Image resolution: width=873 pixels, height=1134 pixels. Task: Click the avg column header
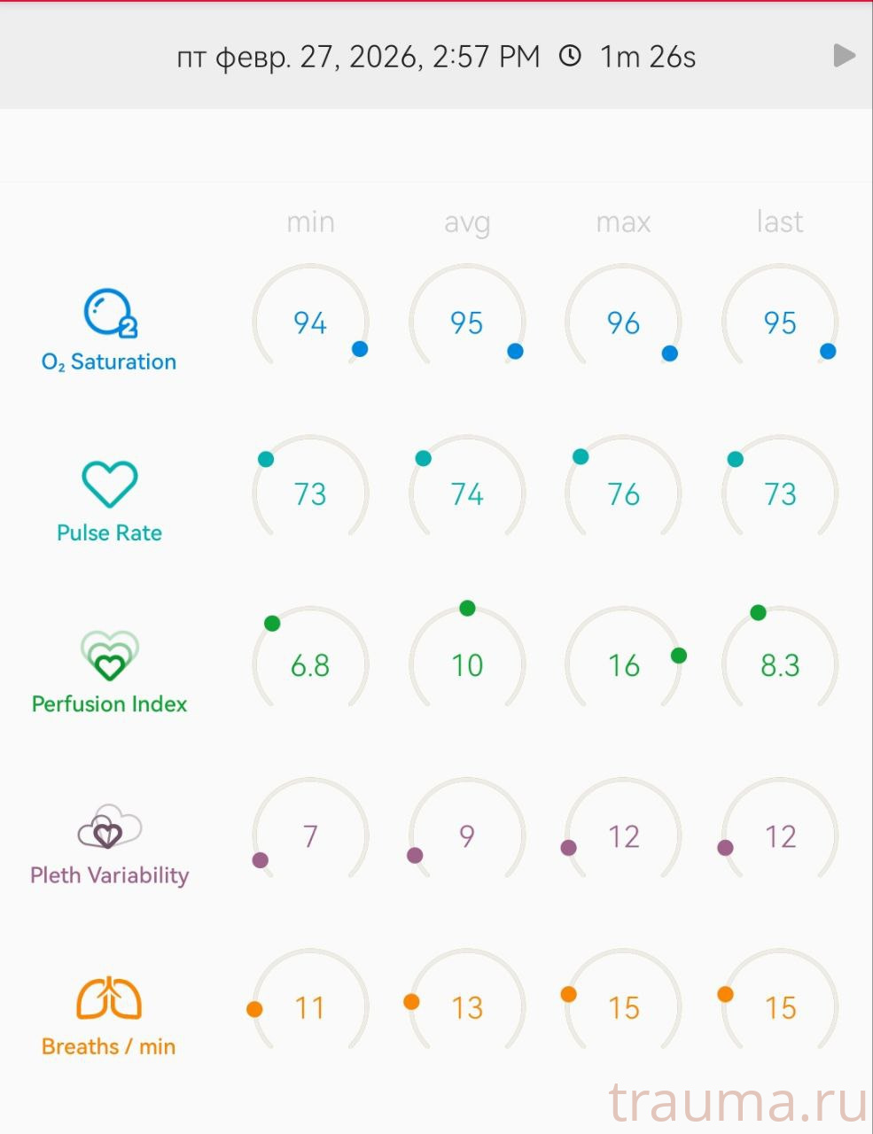point(467,221)
